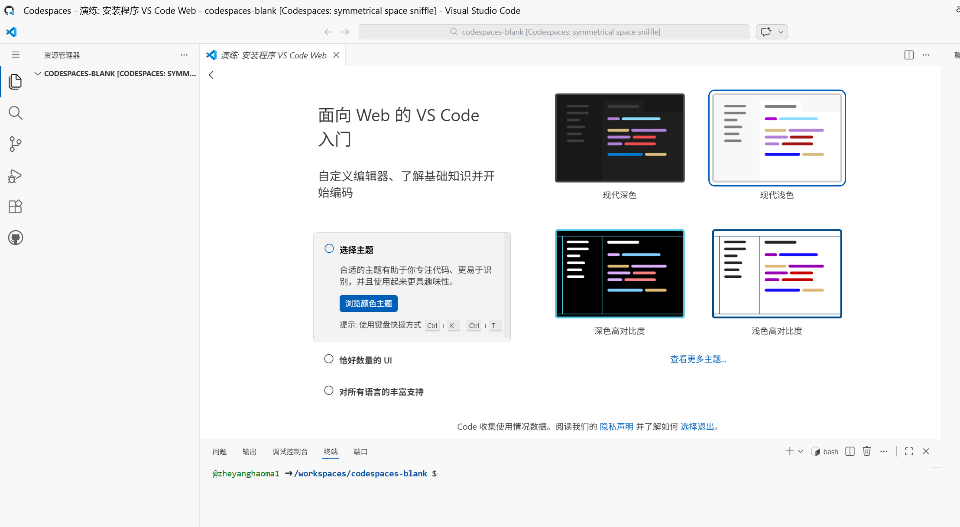This screenshot has width=960, height=527.
Task: Select the 选择主题 step radio button
Action: pyautogui.click(x=329, y=248)
